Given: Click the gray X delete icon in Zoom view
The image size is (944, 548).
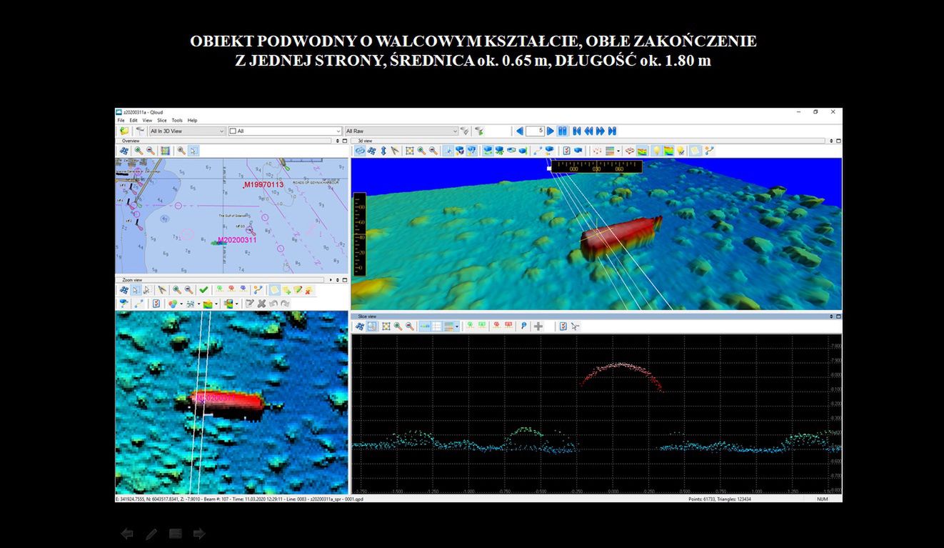Looking at the screenshot, I should coord(261,304).
